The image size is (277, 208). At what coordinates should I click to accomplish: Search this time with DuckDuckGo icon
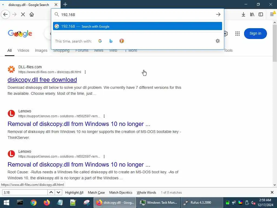[121, 41]
